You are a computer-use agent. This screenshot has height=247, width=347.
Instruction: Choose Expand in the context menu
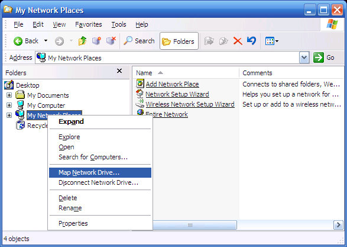pyautogui.click(x=100, y=121)
